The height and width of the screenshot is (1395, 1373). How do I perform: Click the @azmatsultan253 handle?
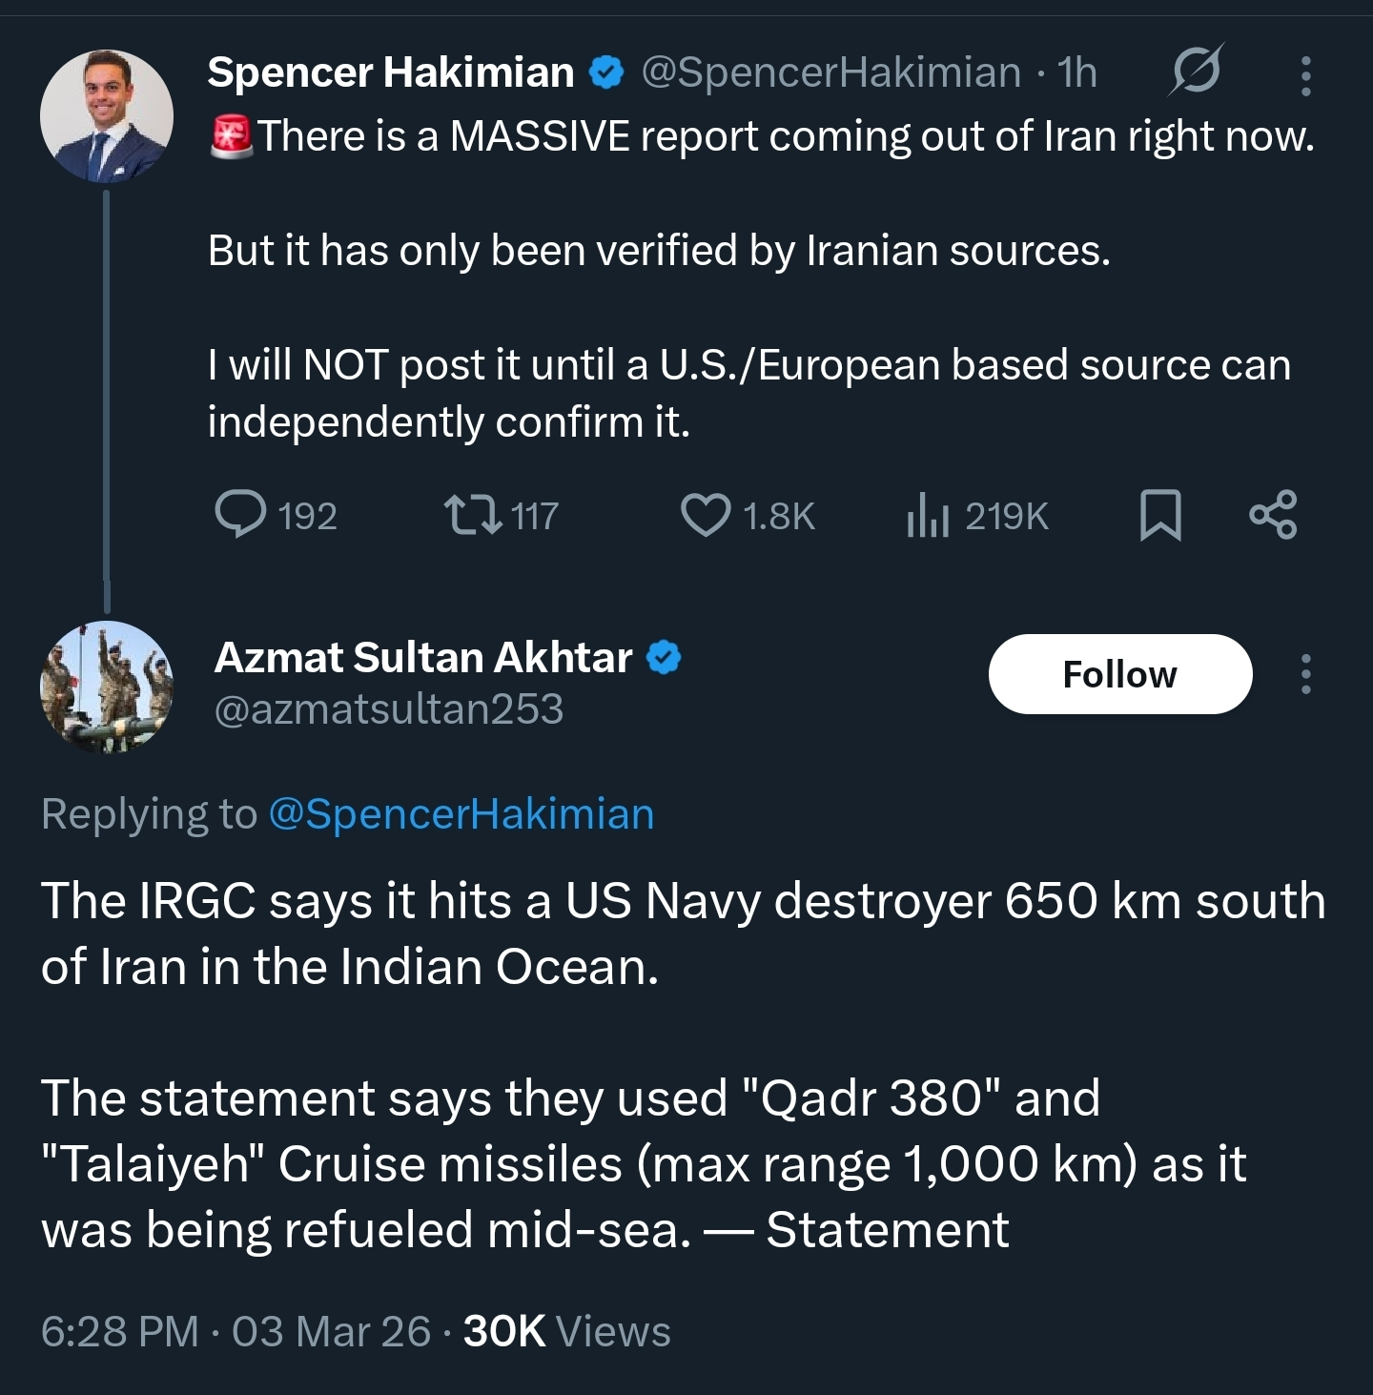pyautogui.click(x=388, y=709)
